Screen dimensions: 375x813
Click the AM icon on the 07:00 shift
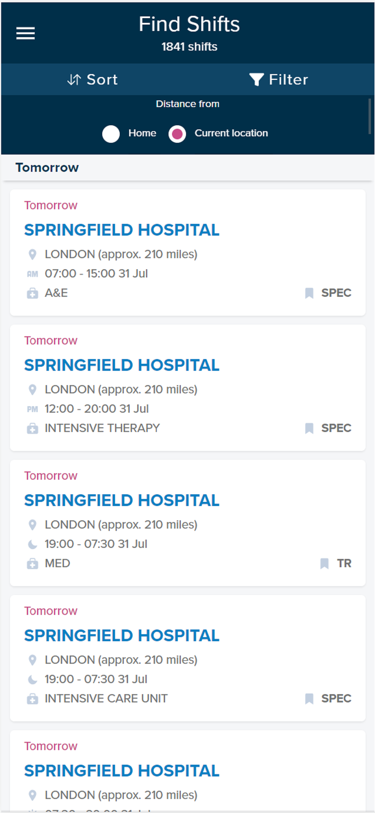pyautogui.click(x=32, y=274)
